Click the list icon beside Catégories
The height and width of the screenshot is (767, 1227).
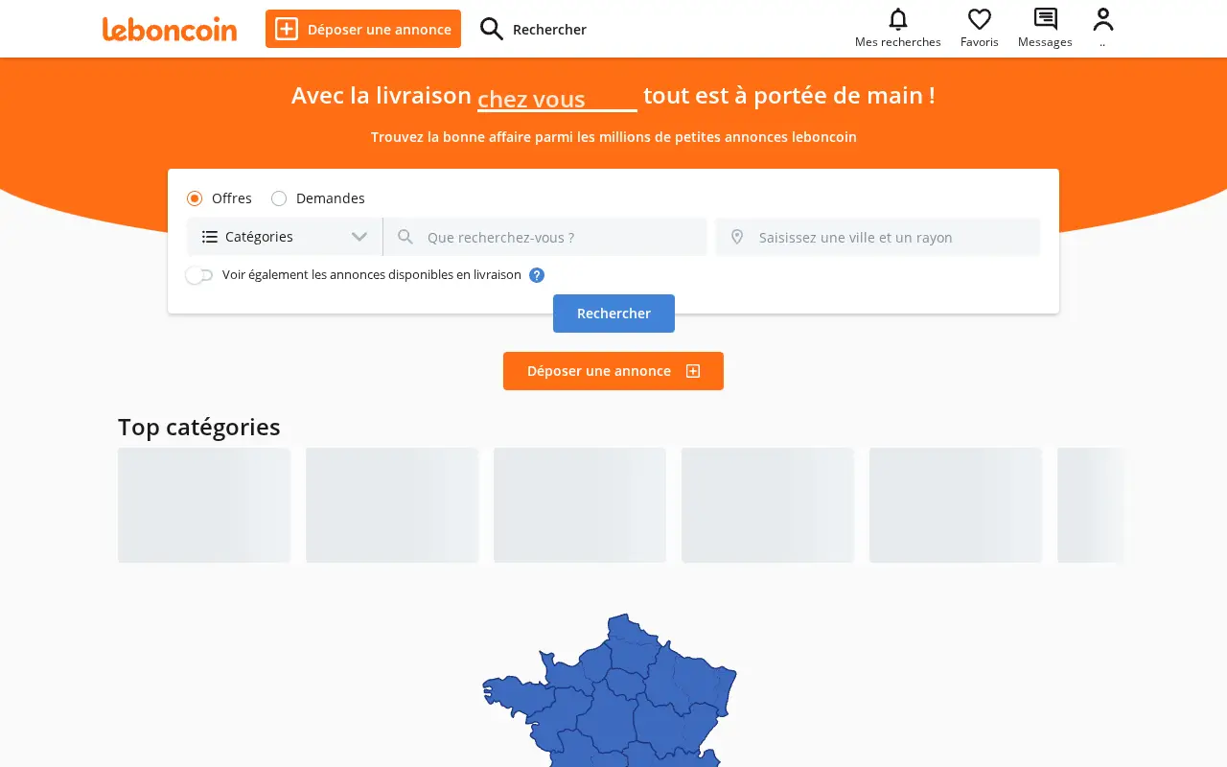210,237
